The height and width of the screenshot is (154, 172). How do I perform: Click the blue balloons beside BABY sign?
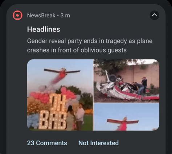(33, 121)
